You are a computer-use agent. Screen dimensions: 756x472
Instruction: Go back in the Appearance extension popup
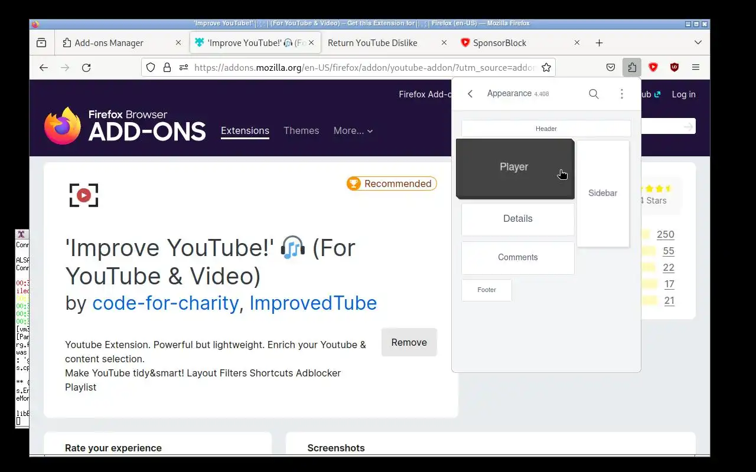pyautogui.click(x=470, y=94)
